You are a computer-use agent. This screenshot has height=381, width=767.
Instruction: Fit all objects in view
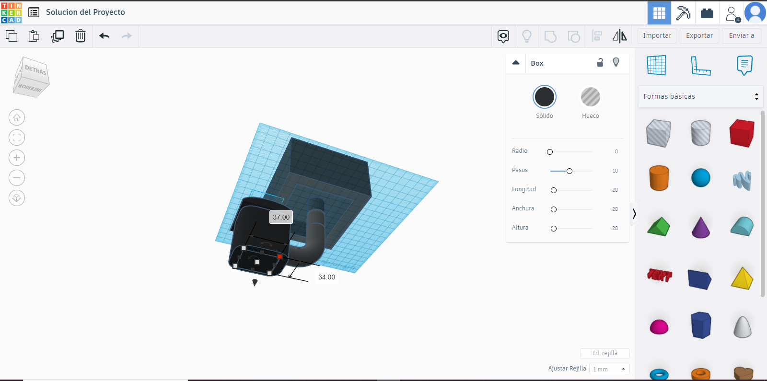pyautogui.click(x=17, y=138)
